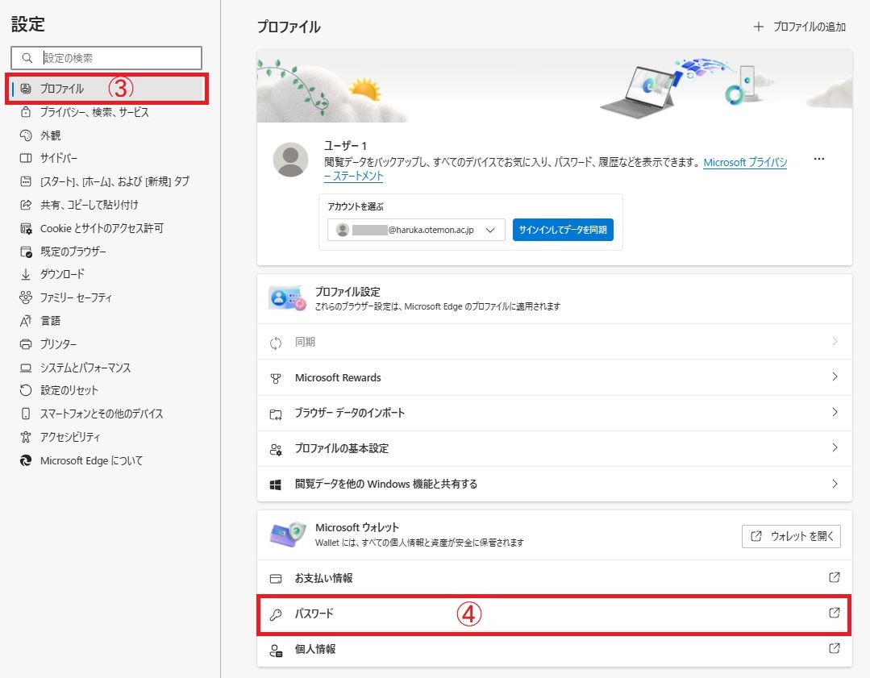Click the reset arrow icon beside 設定のリセット
Screen dimensions: 870x678
26,390
